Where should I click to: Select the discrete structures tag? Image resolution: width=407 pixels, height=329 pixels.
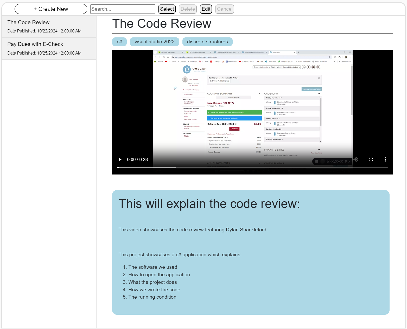point(207,42)
